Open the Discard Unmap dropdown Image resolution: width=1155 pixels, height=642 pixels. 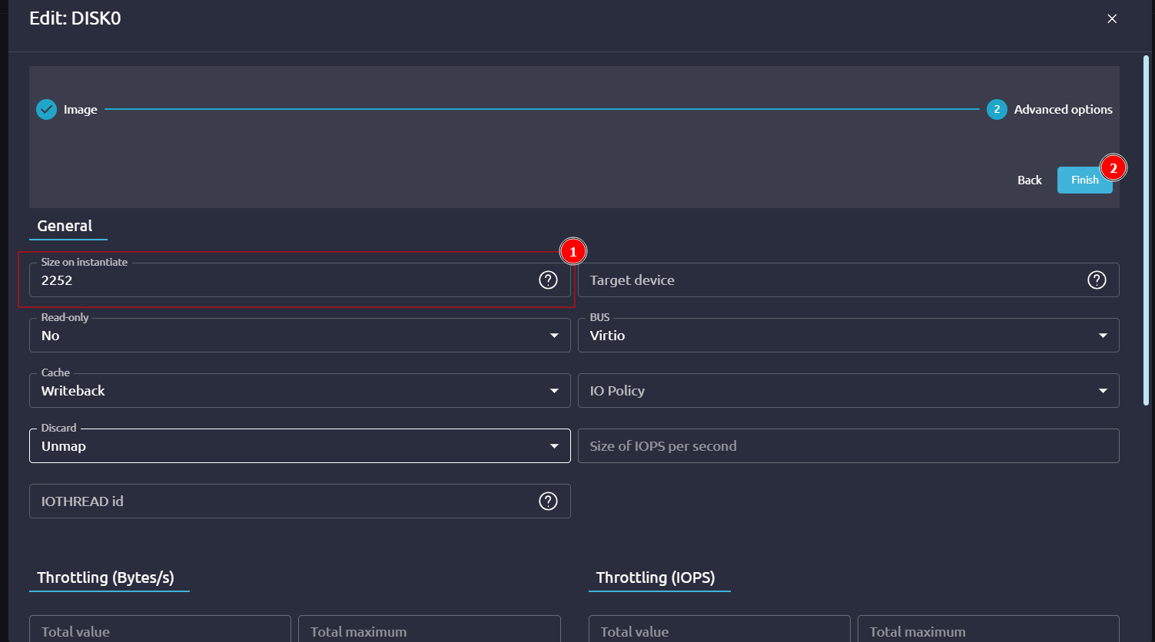click(300, 446)
